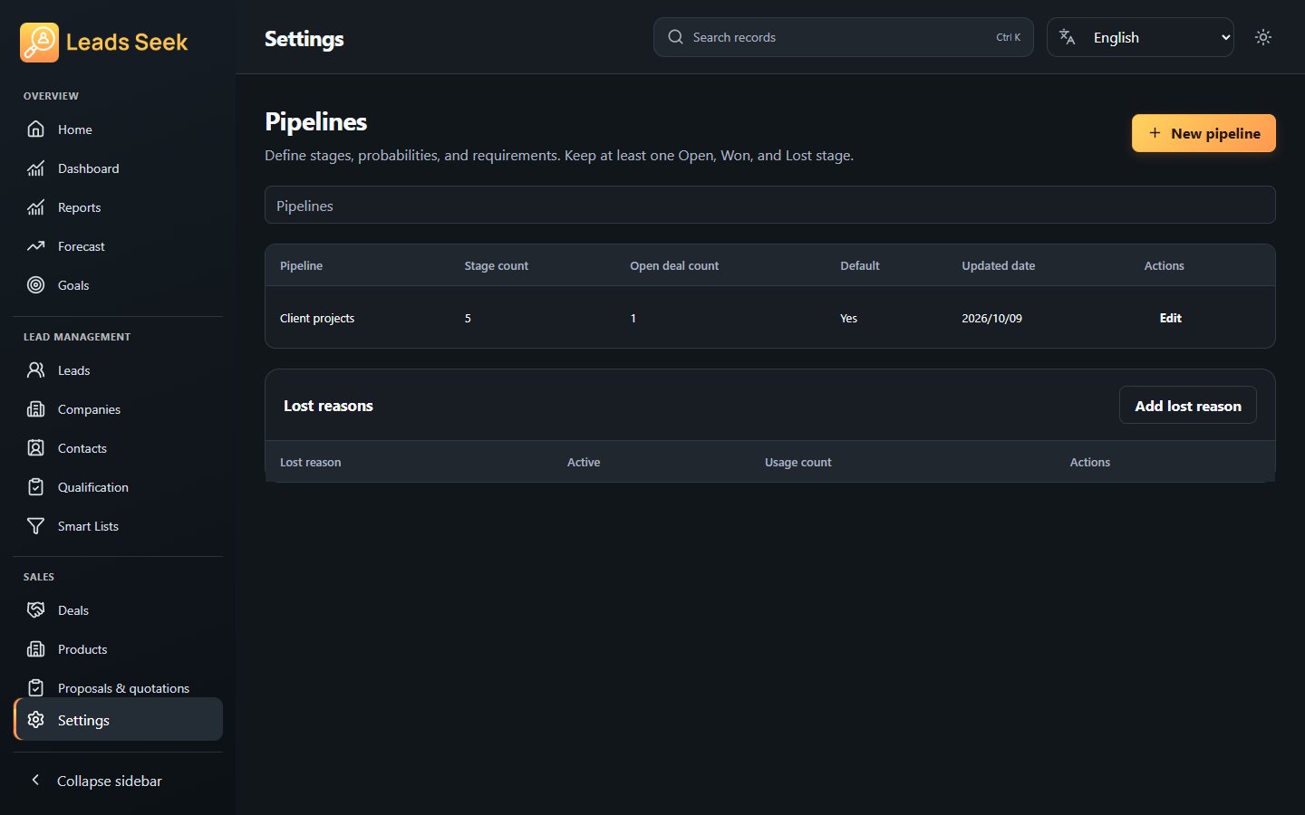Edit the Client projects pipeline
This screenshot has height=815, width=1305.
(1170, 318)
